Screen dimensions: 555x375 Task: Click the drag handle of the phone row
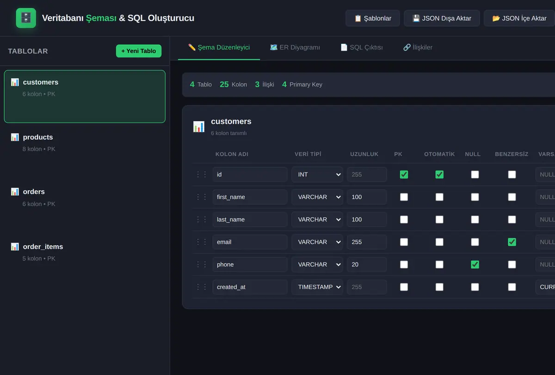[x=202, y=264]
